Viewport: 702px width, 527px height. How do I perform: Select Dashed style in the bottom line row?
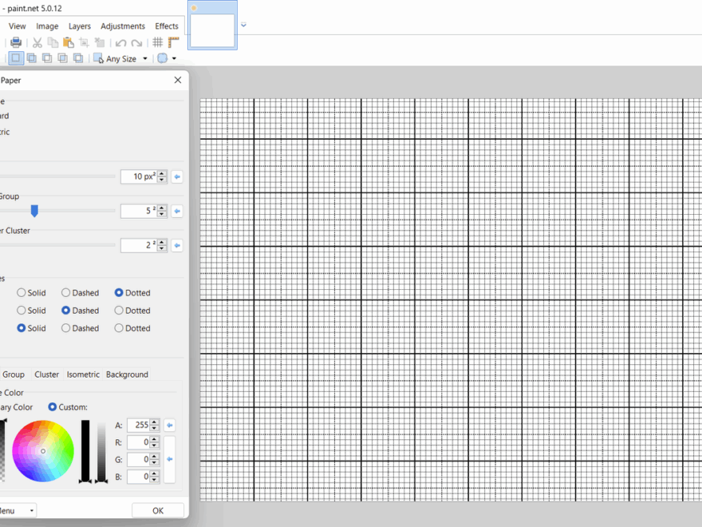(65, 327)
